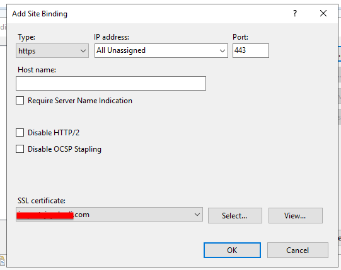
Task: Click inside the Host name text box
Action: [x=111, y=84]
